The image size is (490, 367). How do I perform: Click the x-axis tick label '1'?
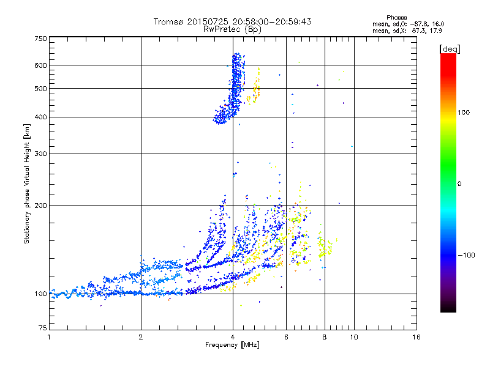click(x=49, y=337)
